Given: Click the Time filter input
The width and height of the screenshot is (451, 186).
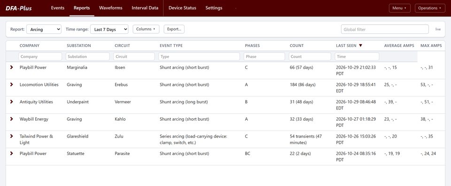Looking at the screenshot, I should [x=357, y=57].
